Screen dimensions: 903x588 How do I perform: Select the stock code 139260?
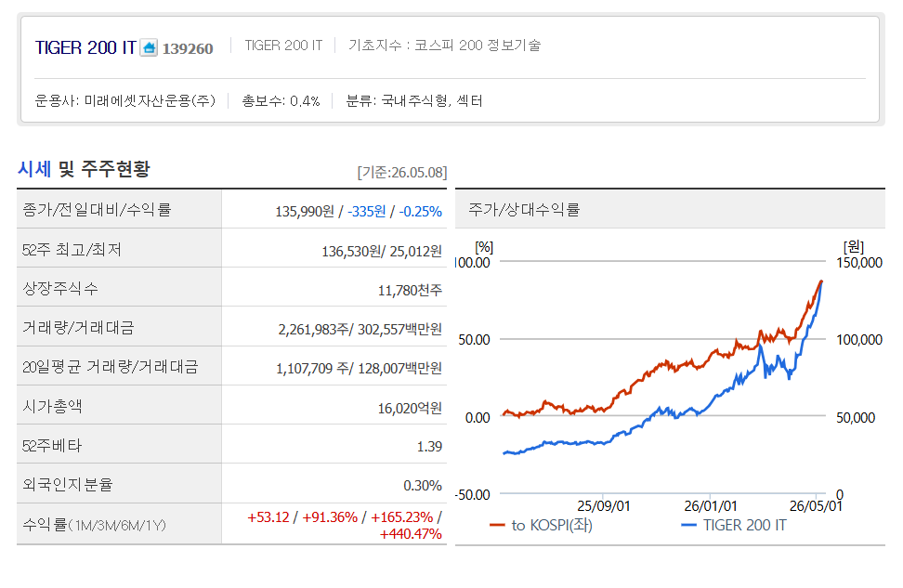188,48
